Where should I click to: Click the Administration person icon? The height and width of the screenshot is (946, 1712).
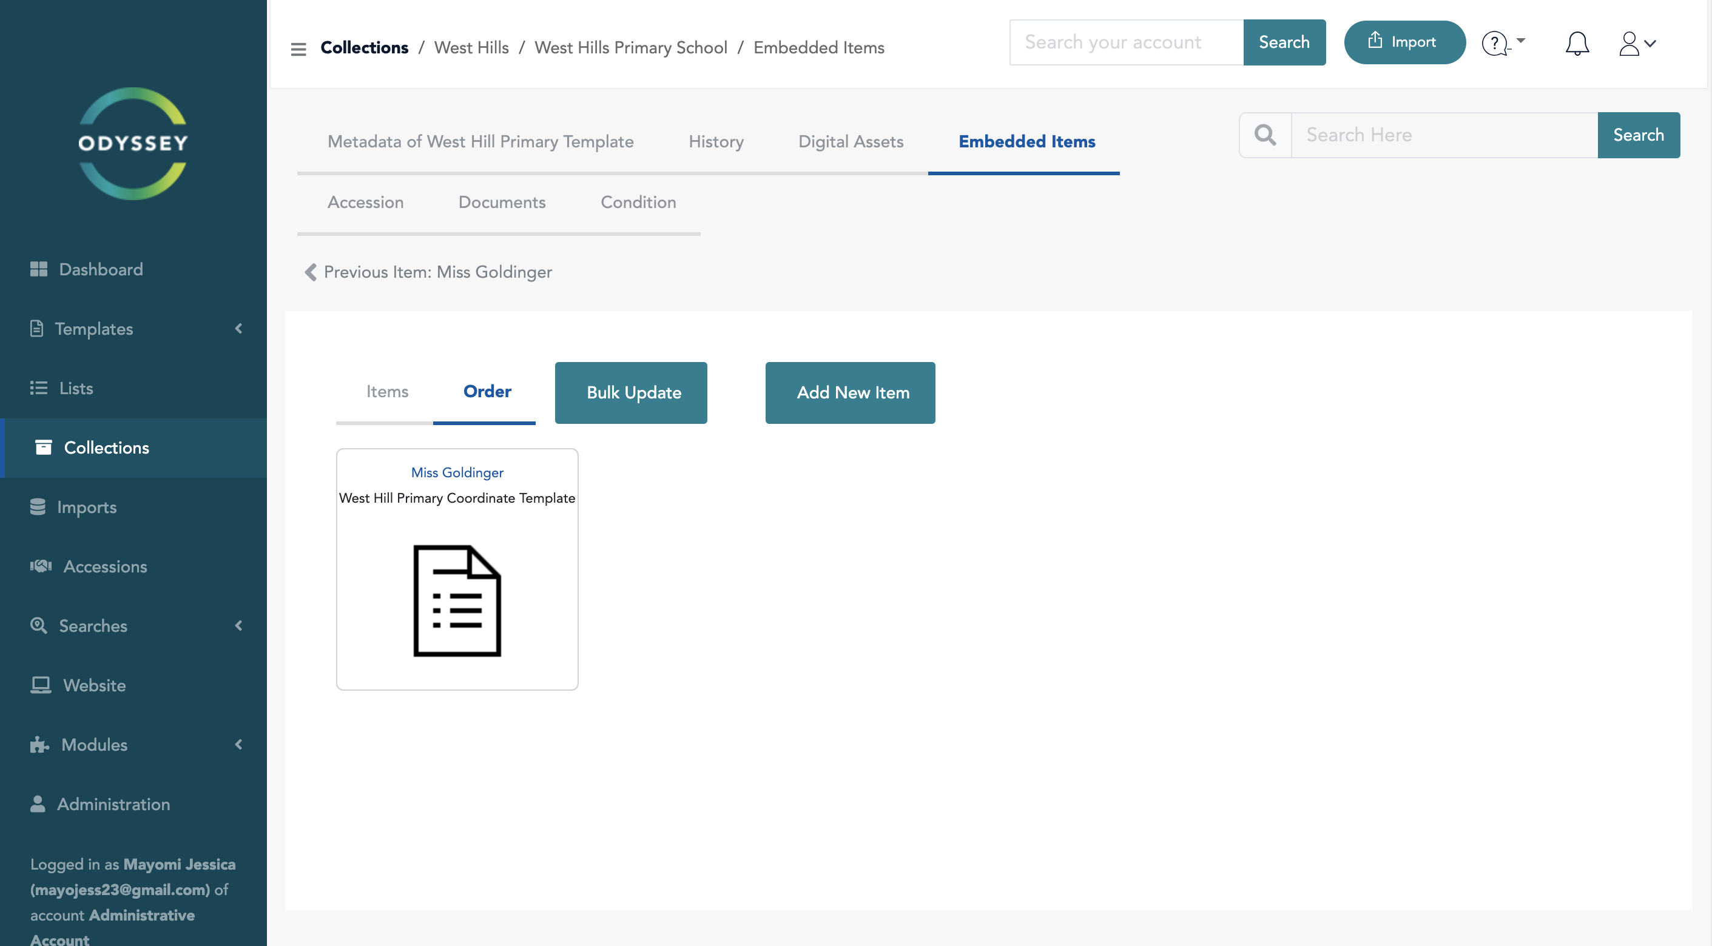point(38,804)
